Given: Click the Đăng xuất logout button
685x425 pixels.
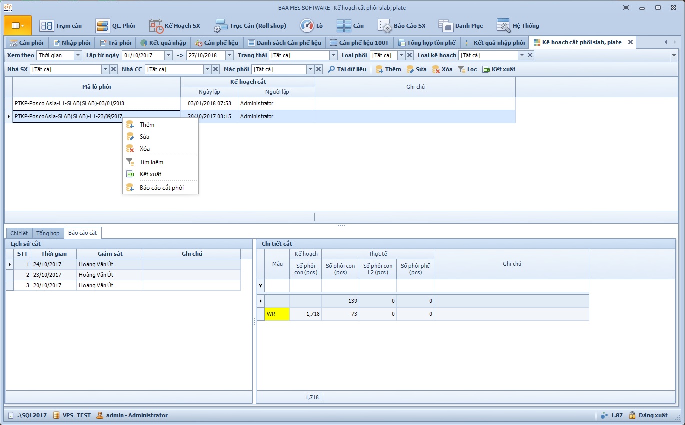Looking at the screenshot, I should (648, 415).
